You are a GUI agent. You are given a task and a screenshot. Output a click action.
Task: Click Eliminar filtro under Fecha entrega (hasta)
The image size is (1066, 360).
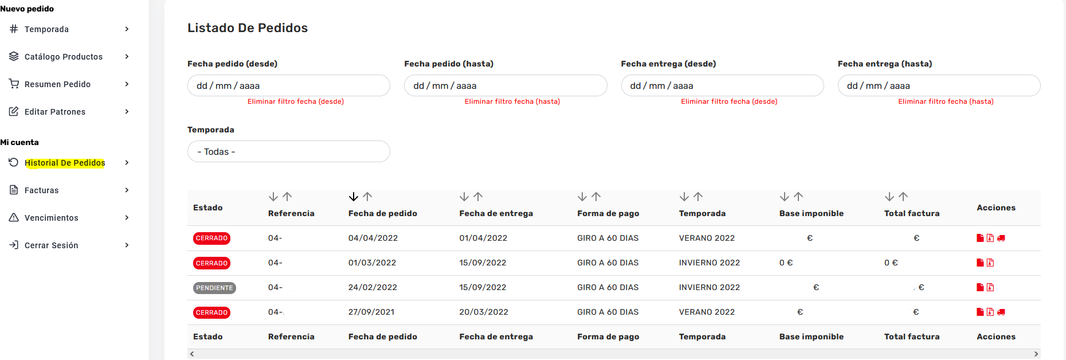945,101
